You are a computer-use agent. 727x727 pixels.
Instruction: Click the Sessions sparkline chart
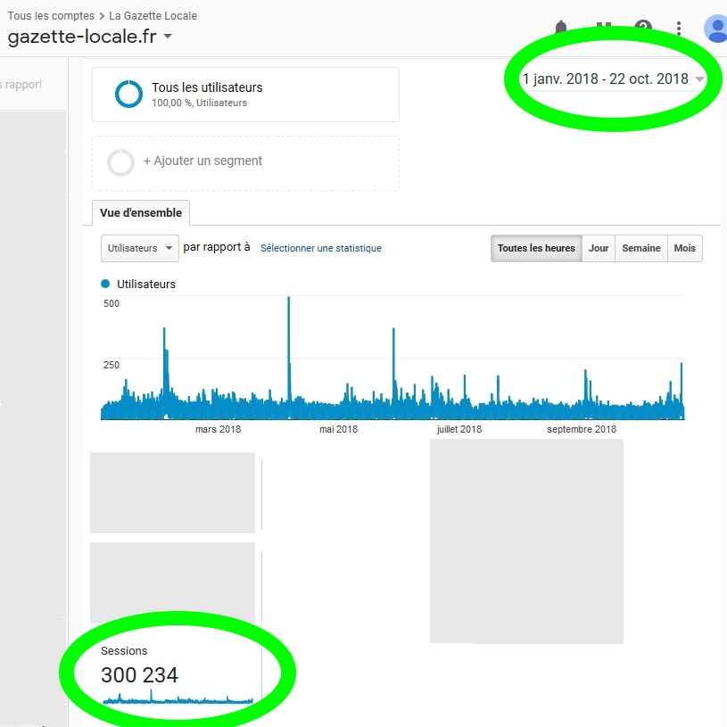tap(178, 698)
